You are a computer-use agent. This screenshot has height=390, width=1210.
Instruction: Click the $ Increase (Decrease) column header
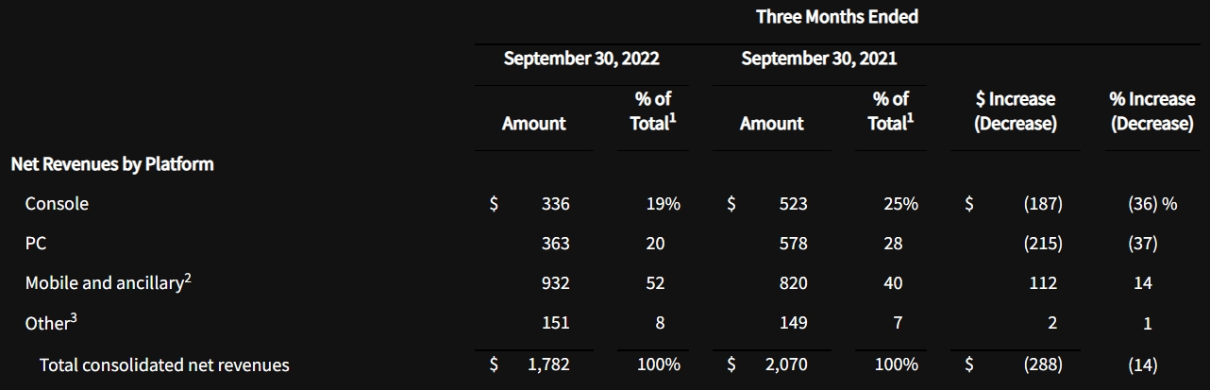click(x=1015, y=111)
